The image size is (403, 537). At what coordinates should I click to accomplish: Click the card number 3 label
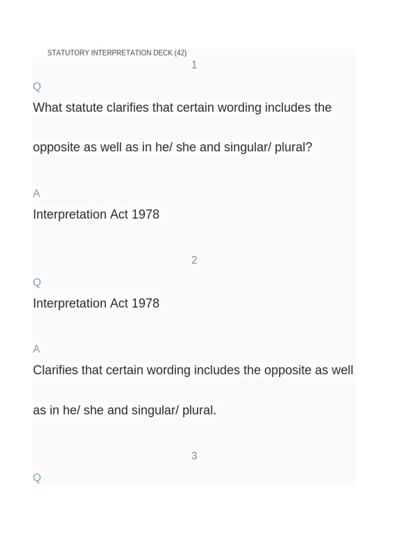[x=194, y=456]
